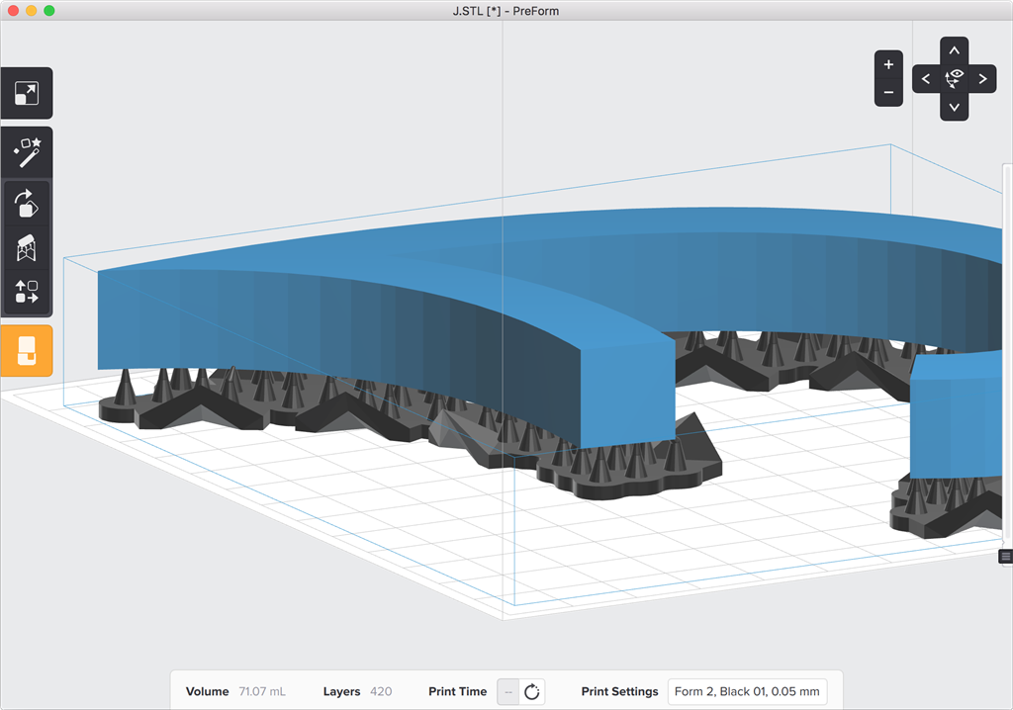Recalculate print time with the refresh button

tap(532, 691)
